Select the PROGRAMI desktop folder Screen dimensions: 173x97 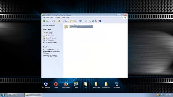pos(97,85)
